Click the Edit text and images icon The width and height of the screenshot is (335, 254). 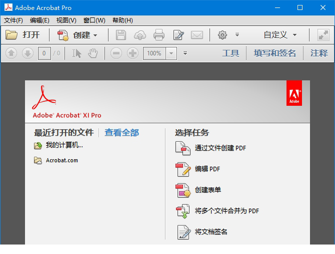click(x=178, y=35)
